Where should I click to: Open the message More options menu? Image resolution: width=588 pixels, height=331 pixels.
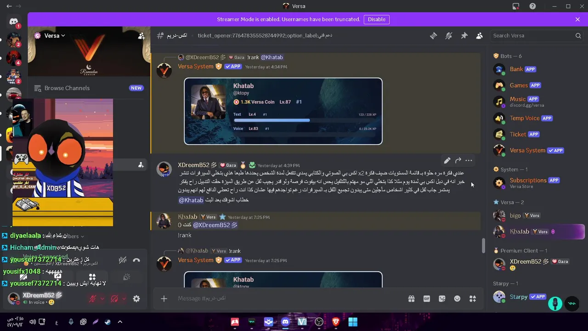469,160
